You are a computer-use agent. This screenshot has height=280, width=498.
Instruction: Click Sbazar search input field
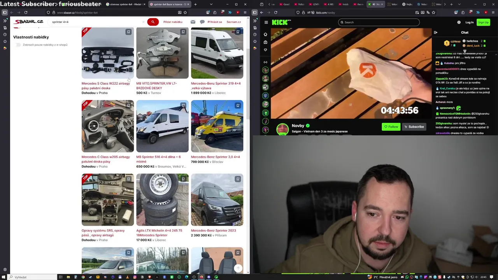click(96, 22)
